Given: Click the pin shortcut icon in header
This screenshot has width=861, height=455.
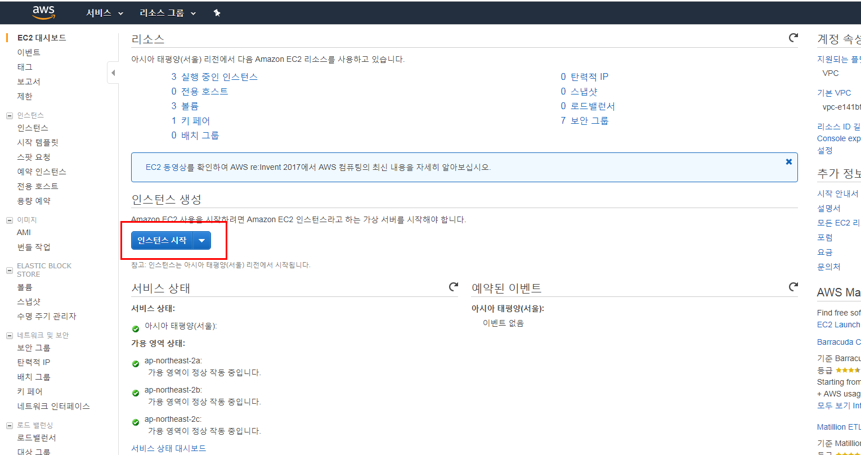Looking at the screenshot, I should click(x=217, y=13).
